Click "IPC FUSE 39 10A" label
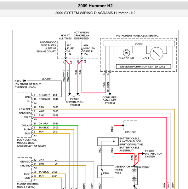188x189 pixels. (70, 50)
